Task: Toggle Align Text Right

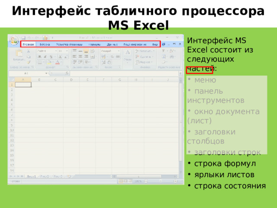Action: coord(86,57)
